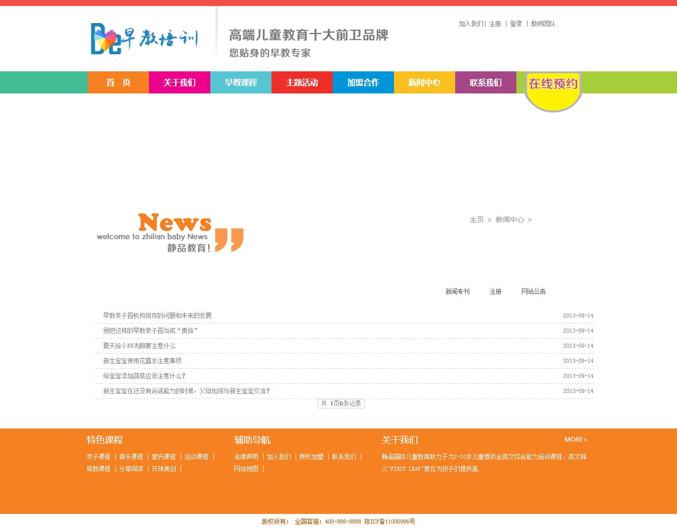Go to 首页 in the navigation bar
The image size is (677, 529).
[118, 82]
